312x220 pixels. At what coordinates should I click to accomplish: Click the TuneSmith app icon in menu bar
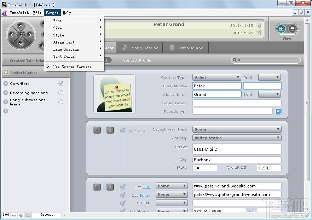(4, 13)
